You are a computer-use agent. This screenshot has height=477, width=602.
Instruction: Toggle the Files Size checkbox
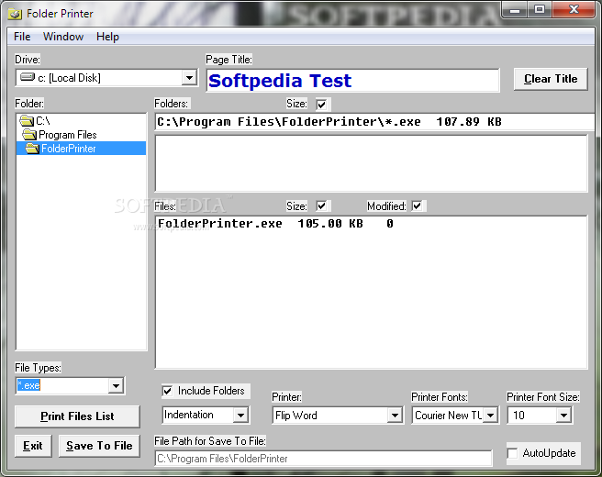(x=321, y=206)
